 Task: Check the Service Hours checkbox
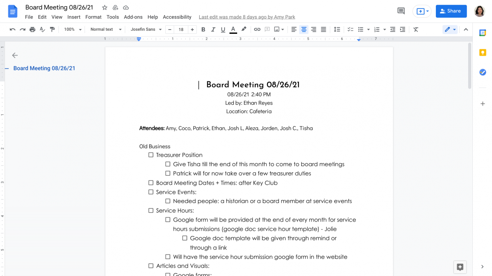pyautogui.click(x=151, y=210)
